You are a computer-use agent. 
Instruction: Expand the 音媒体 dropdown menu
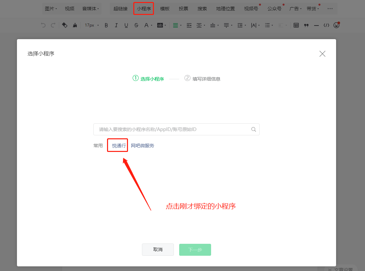coord(90,9)
